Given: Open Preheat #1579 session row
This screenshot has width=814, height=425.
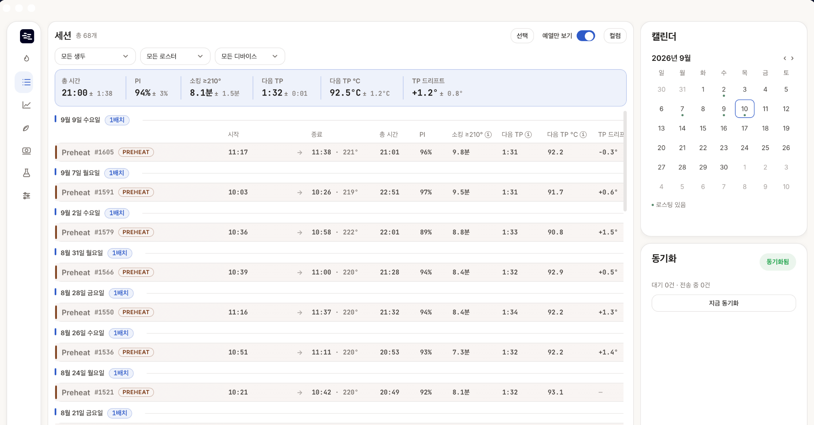Looking at the screenshot, I should click(339, 232).
